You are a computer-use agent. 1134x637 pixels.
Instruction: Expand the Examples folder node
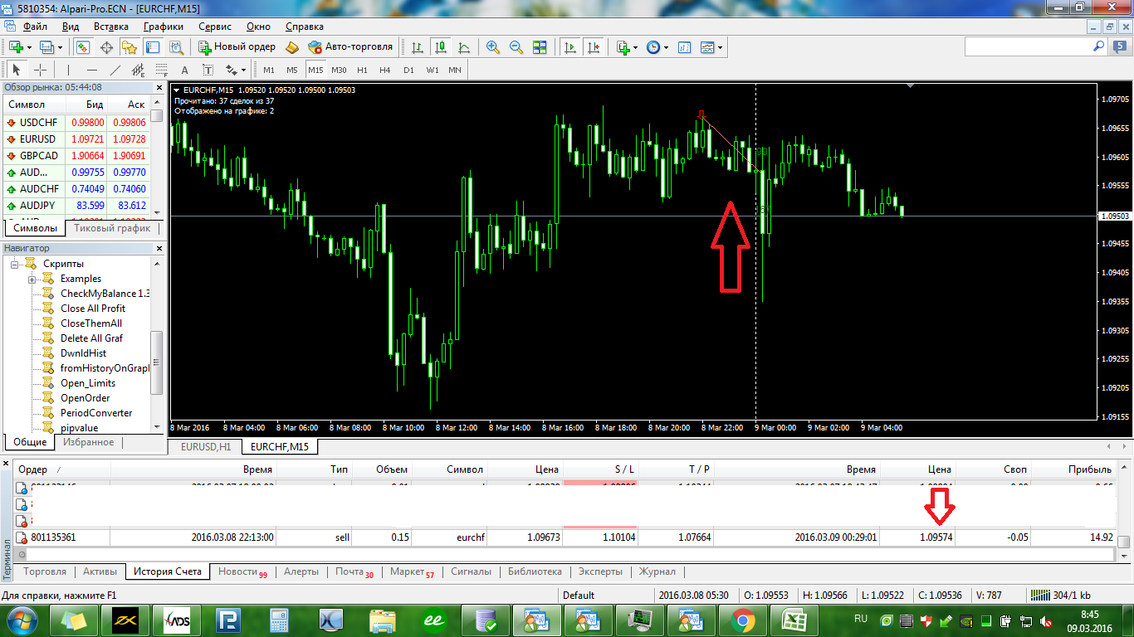coord(32,279)
